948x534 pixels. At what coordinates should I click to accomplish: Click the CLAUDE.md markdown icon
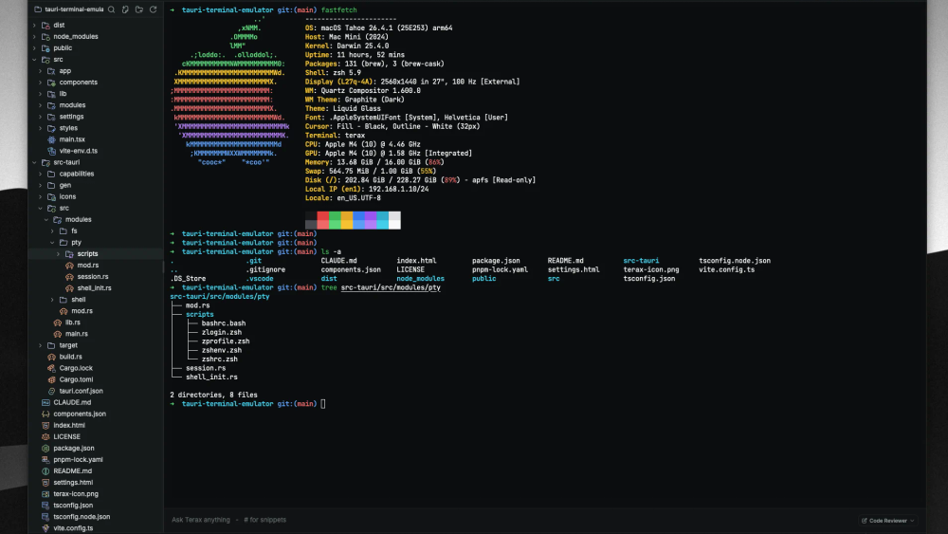[x=46, y=403]
